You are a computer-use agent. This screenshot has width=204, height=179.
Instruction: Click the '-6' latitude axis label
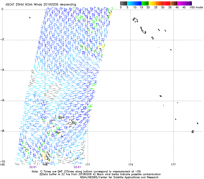point(2,100)
